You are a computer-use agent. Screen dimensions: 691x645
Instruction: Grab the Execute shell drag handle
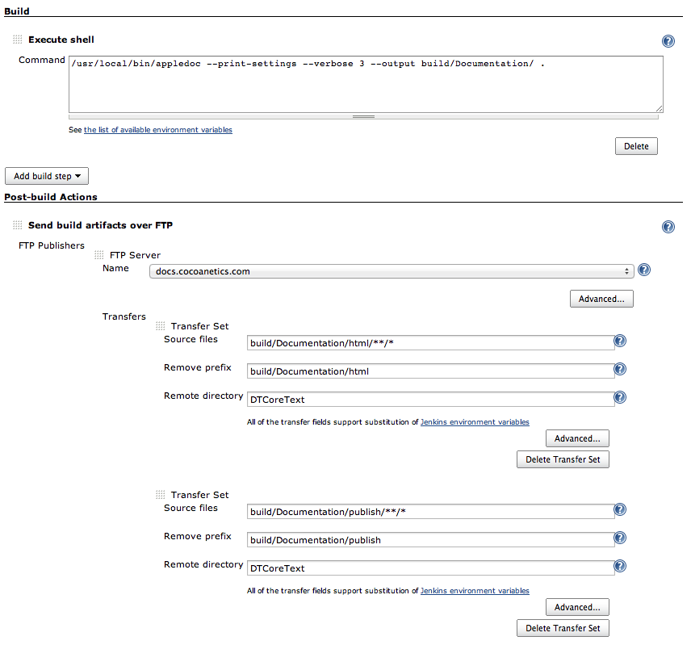[x=17, y=40]
